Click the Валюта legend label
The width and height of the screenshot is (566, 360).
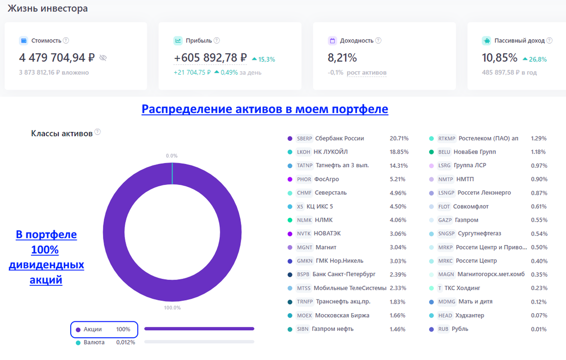pyautogui.click(x=94, y=342)
